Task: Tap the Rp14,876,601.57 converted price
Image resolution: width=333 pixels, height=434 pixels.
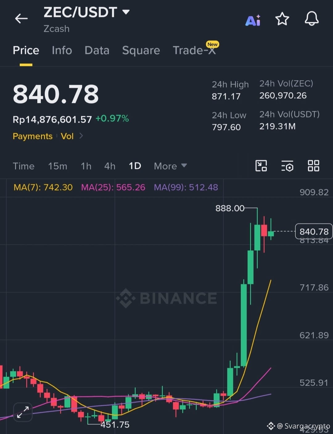Action: tap(52, 119)
